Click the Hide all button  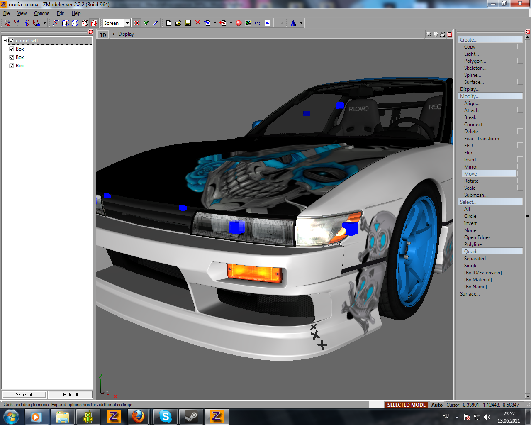70,394
